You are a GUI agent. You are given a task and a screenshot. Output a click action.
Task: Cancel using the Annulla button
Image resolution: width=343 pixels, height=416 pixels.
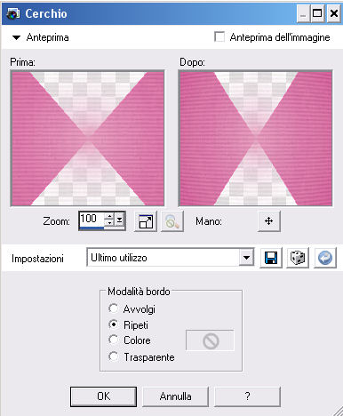click(x=176, y=396)
